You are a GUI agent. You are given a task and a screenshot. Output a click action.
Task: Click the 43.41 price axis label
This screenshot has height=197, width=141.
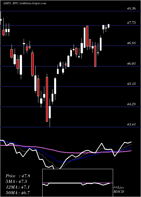131,124
